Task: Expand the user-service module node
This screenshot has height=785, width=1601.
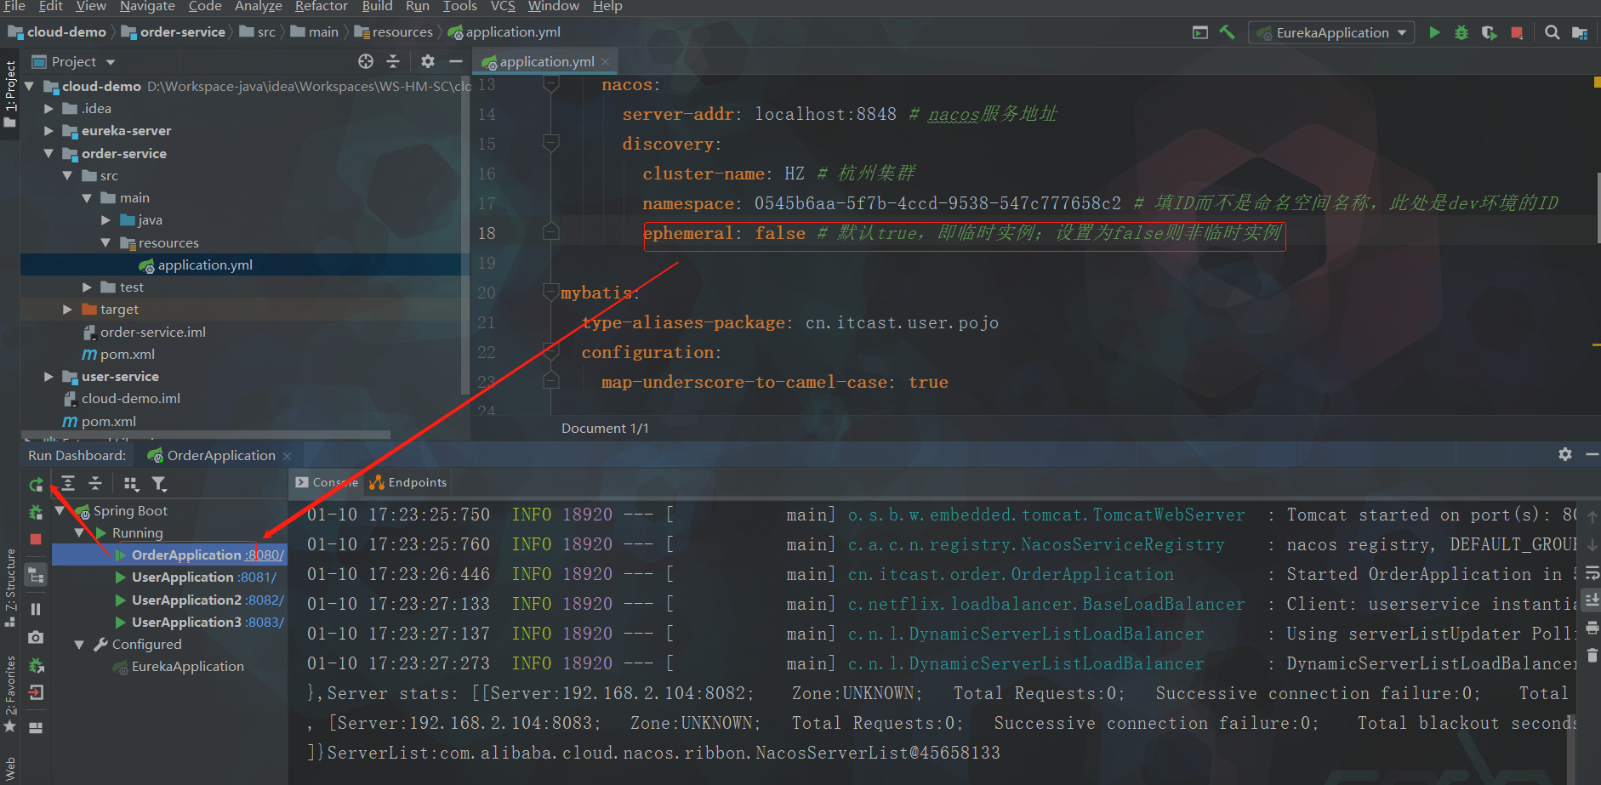Action: (48, 377)
